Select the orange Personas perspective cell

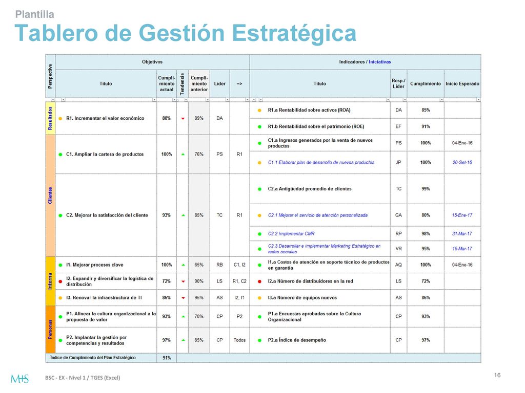pyautogui.click(x=50, y=330)
